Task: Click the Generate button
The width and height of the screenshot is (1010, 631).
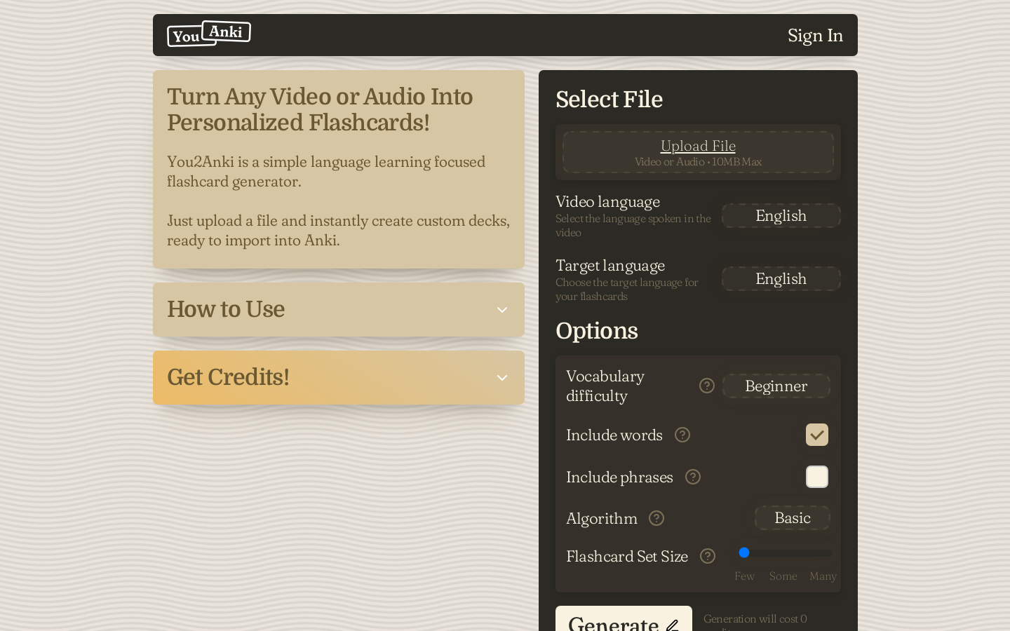Action: (624, 619)
